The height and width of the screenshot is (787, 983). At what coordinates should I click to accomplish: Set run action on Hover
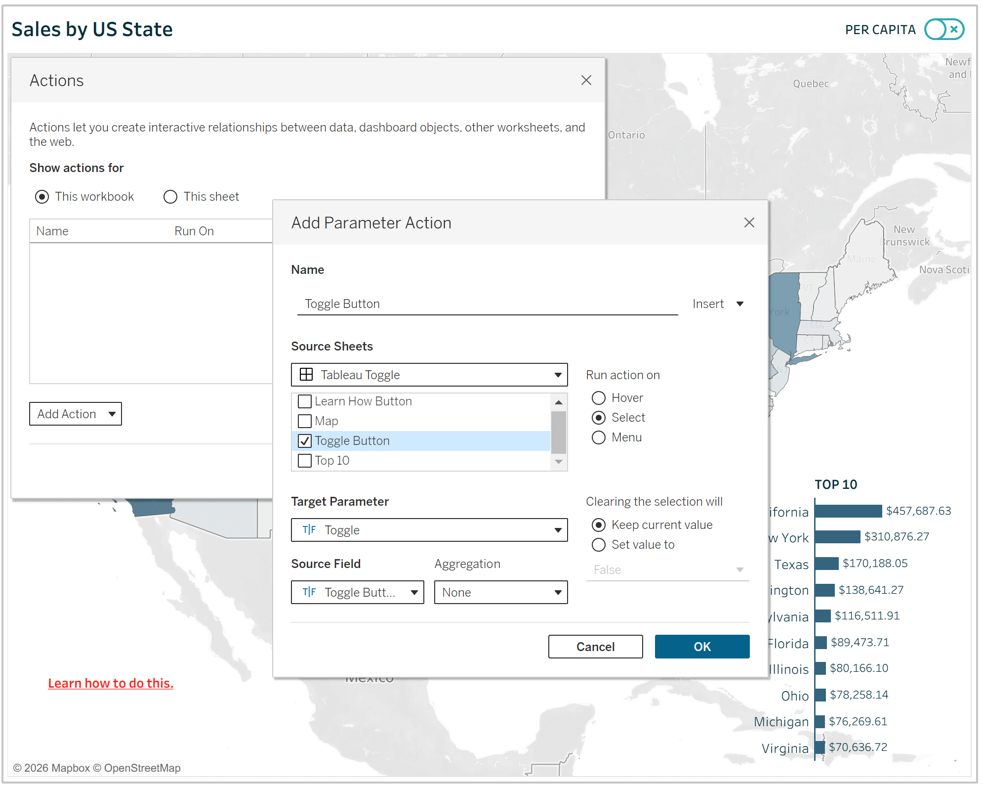[x=599, y=398]
